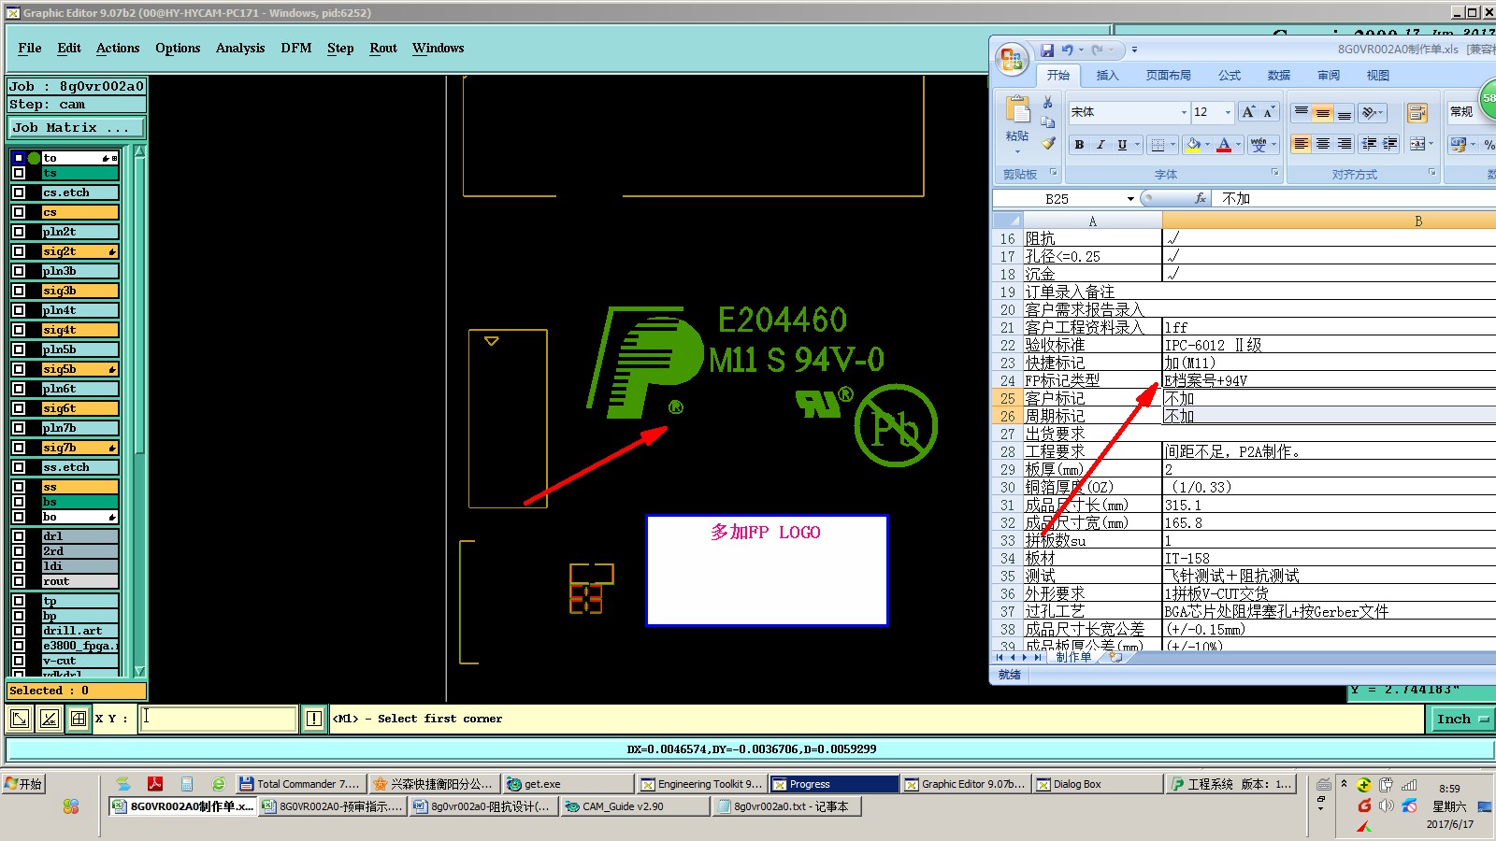The height and width of the screenshot is (841, 1496).
Task: Click the first zoom icon beside X Y field
Action: pos(20,719)
